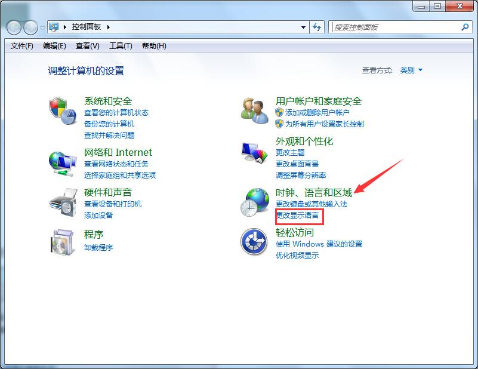Open 网络和 Internet category
Image resolution: width=478 pixels, height=369 pixels.
118,152
